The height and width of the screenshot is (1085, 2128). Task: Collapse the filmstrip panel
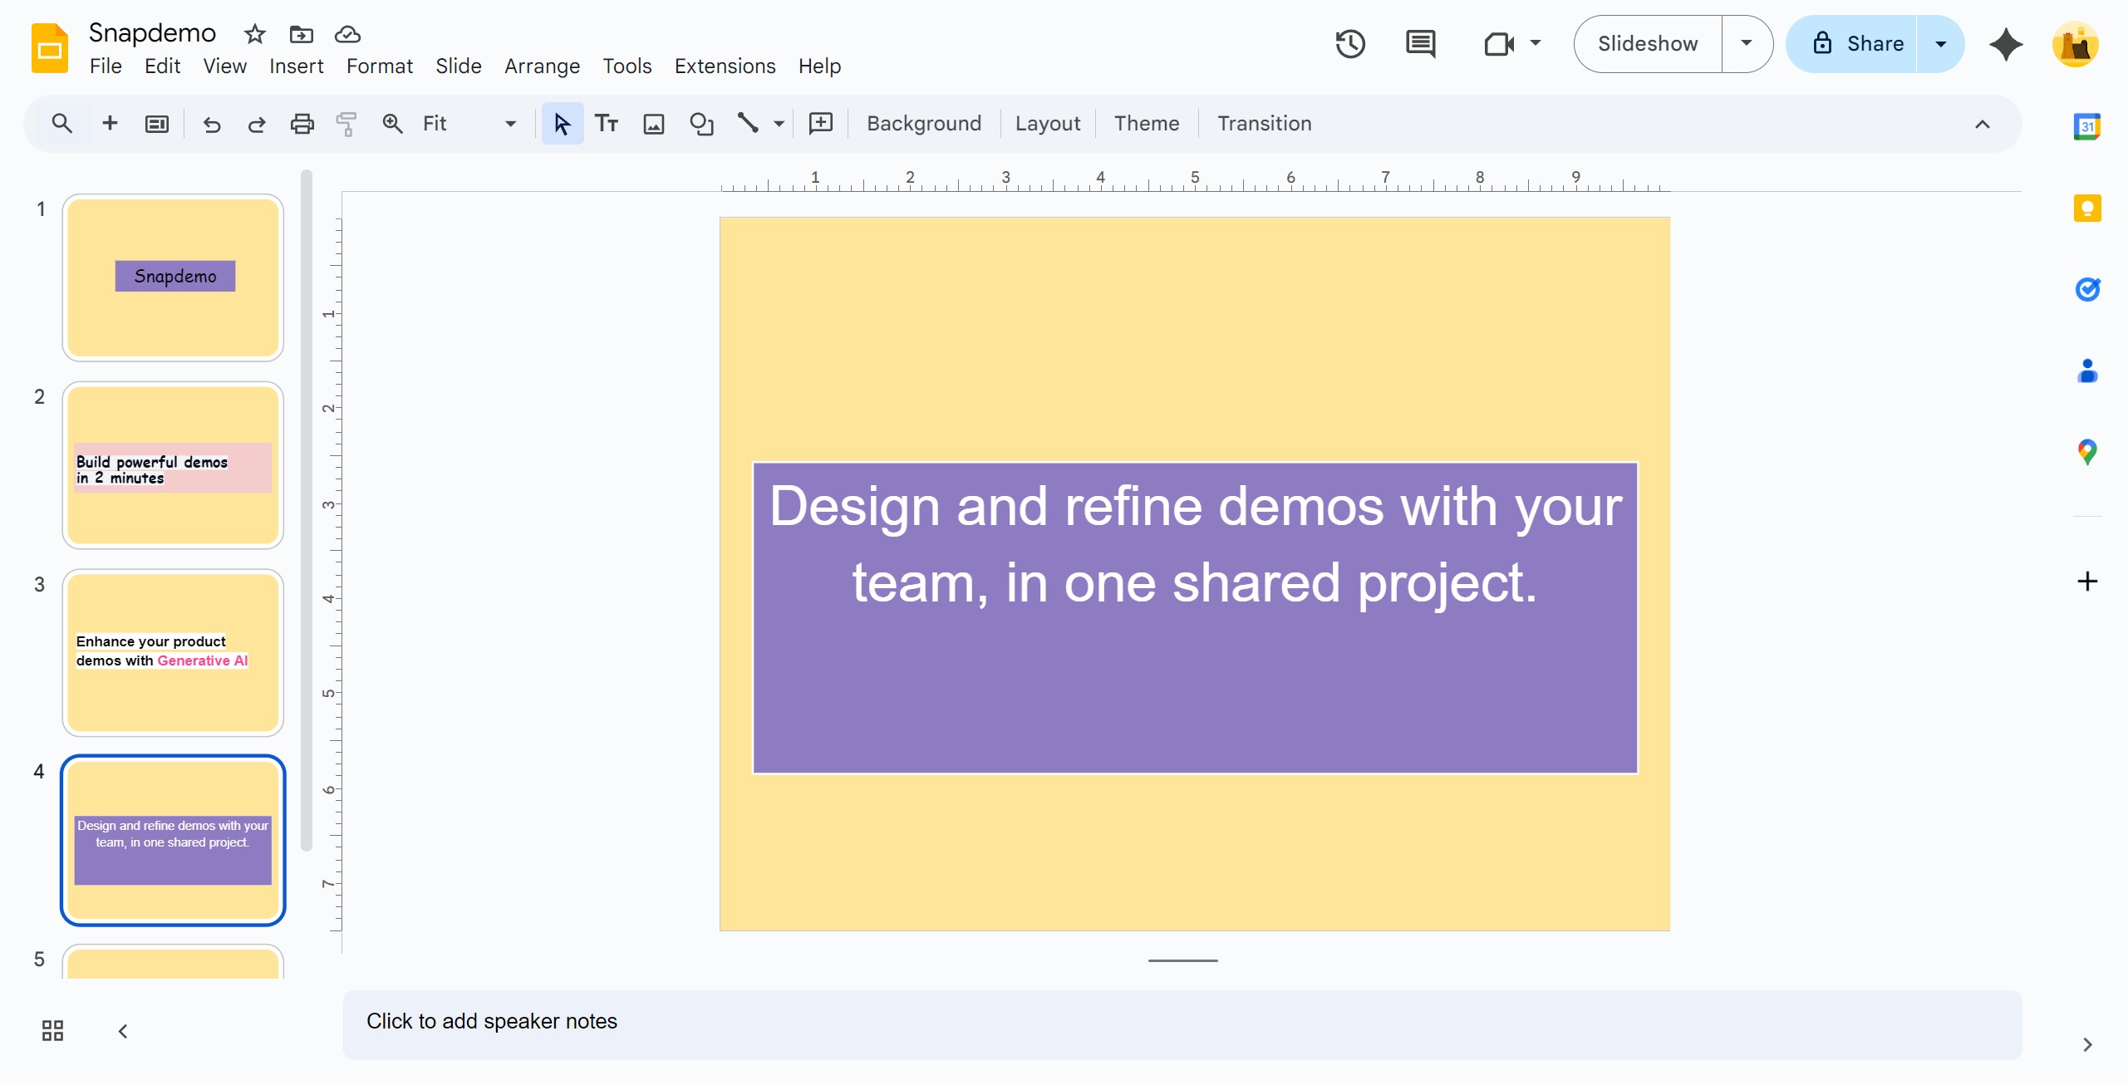click(x=123, y=1031)
